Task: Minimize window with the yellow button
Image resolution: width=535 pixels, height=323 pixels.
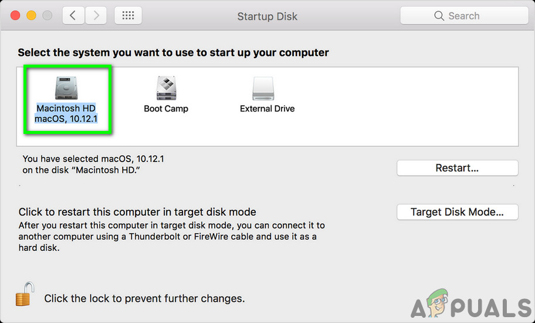Action: pyautogui.click(x=31, y=16)
